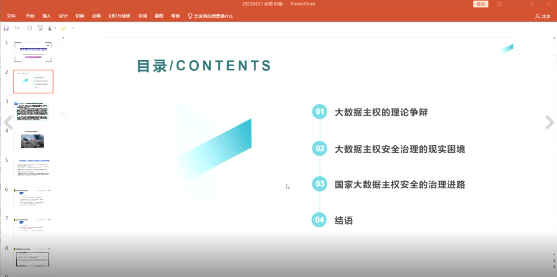
Task: Click the lightbulb Tell Me icon
Action: 190,16
